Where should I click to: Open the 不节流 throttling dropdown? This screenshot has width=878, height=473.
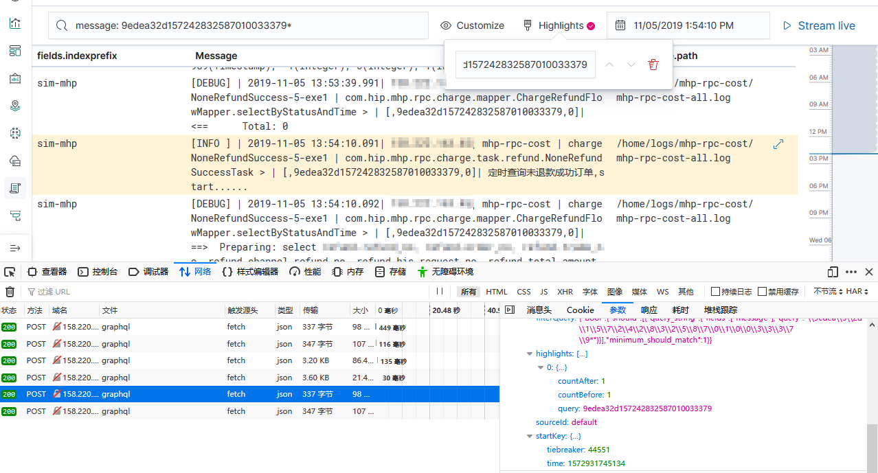pos(828,292)
